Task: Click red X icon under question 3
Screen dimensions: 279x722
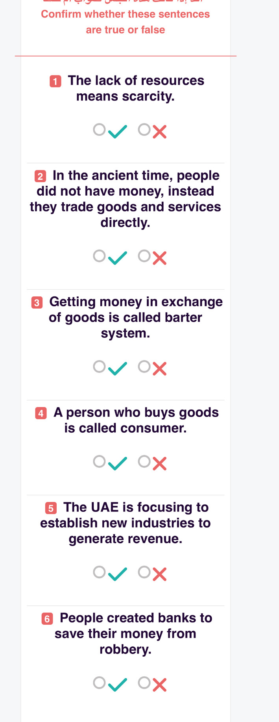Action: coord(159,369)
